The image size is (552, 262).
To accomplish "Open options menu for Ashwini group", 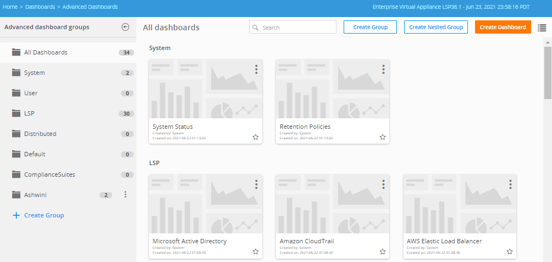I will click(x=125, y=195).
